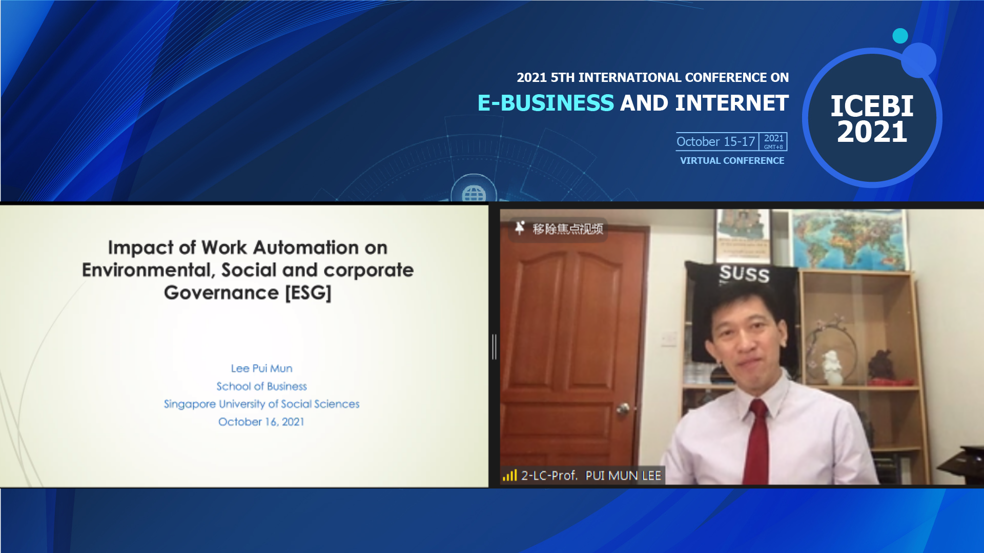
Task: Click the 移除焦点视频 label
Action: coord(567,228)
